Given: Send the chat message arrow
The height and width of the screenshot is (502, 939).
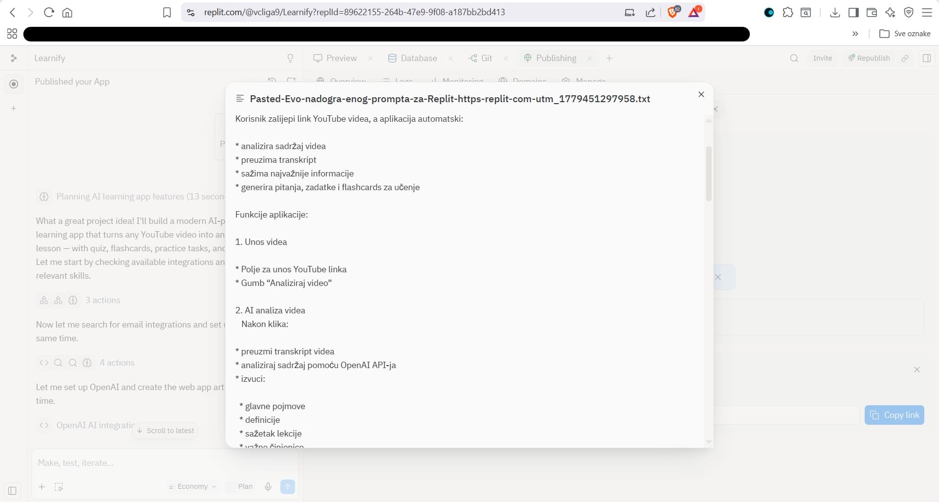Looking at the screenshot, I should 288,486.
